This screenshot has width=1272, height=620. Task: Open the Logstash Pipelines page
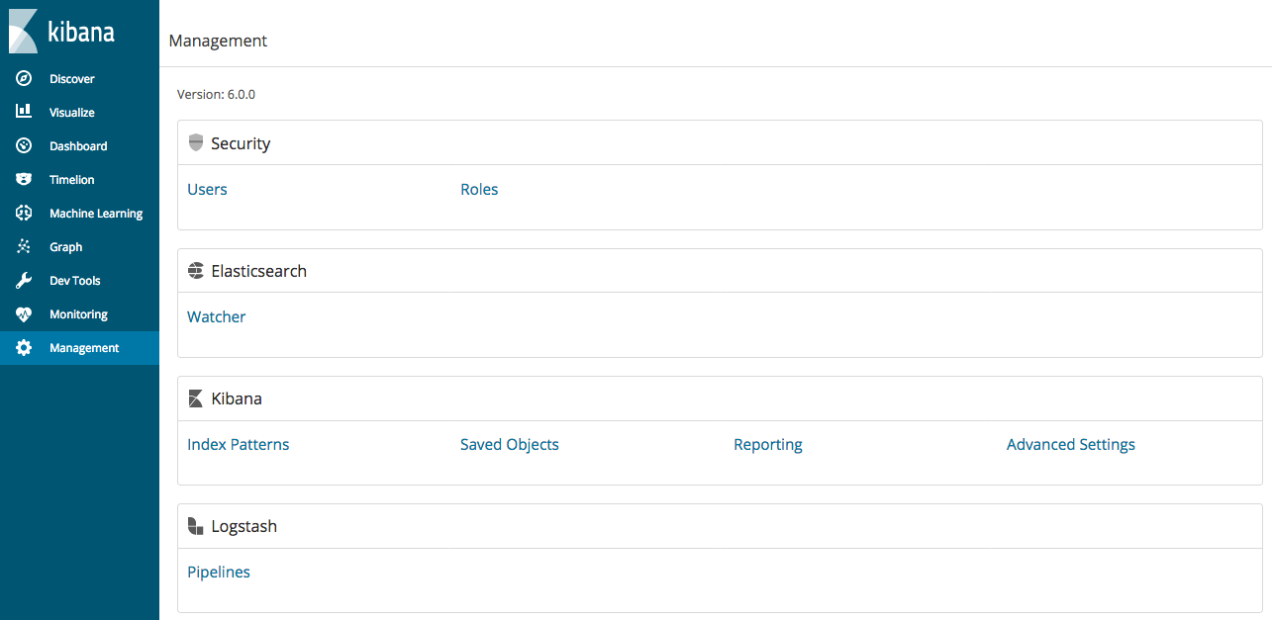[218, 572]
